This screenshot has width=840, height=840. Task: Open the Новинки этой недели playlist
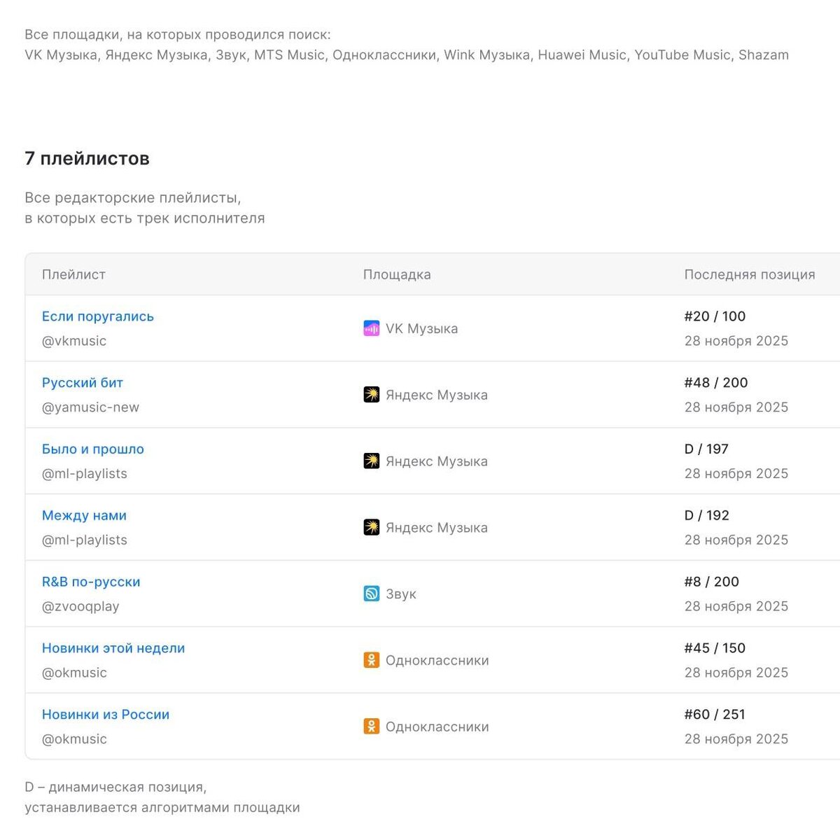point(113,648)
